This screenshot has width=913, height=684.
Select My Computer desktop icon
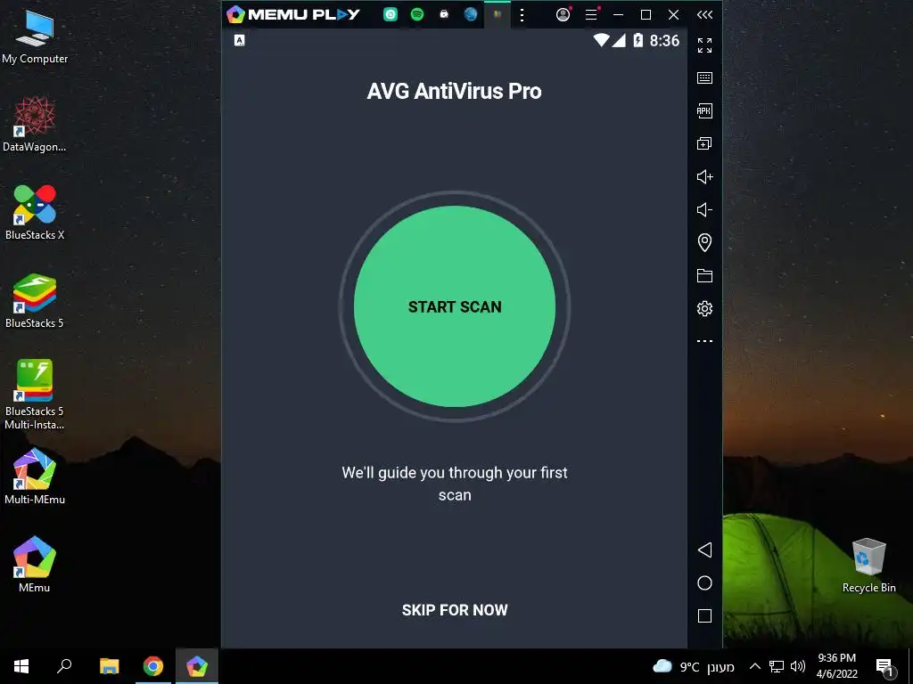click(x=35, y=37)
